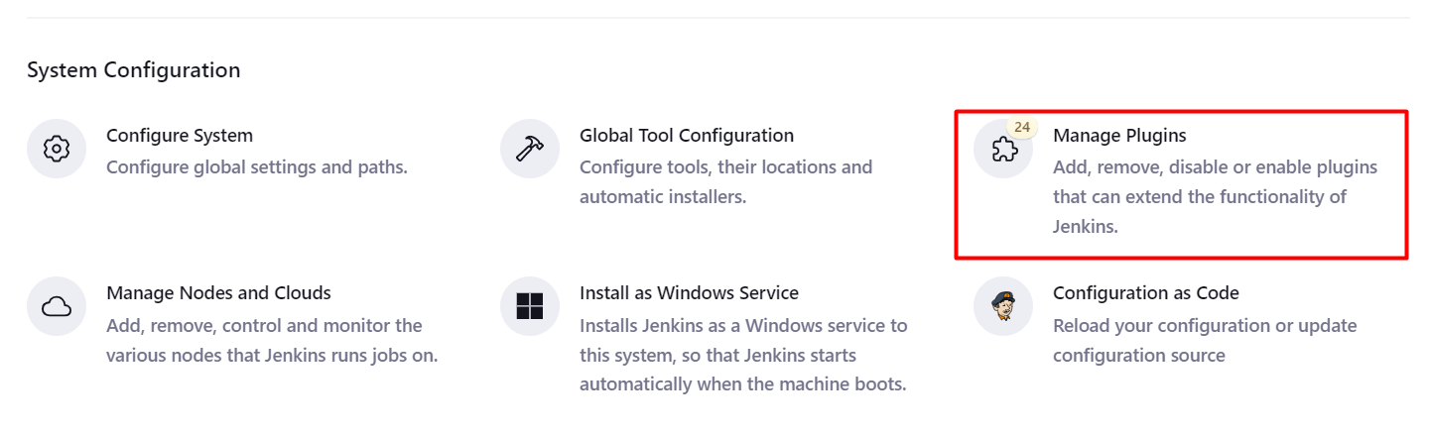This screenshot has width=1429, height=435.
Task: Click the 24 updates badge on plugins
Action: (1022, 128)
